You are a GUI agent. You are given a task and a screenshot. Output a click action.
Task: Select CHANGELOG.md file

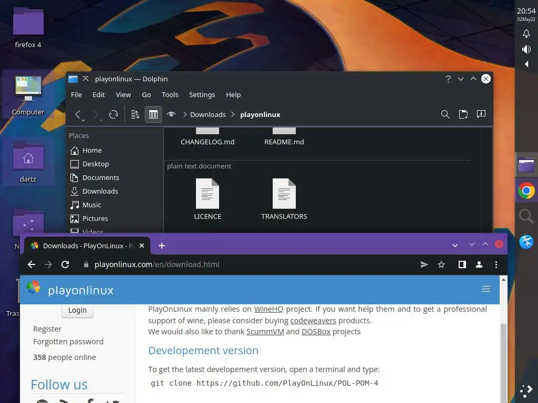click(208, 142)
